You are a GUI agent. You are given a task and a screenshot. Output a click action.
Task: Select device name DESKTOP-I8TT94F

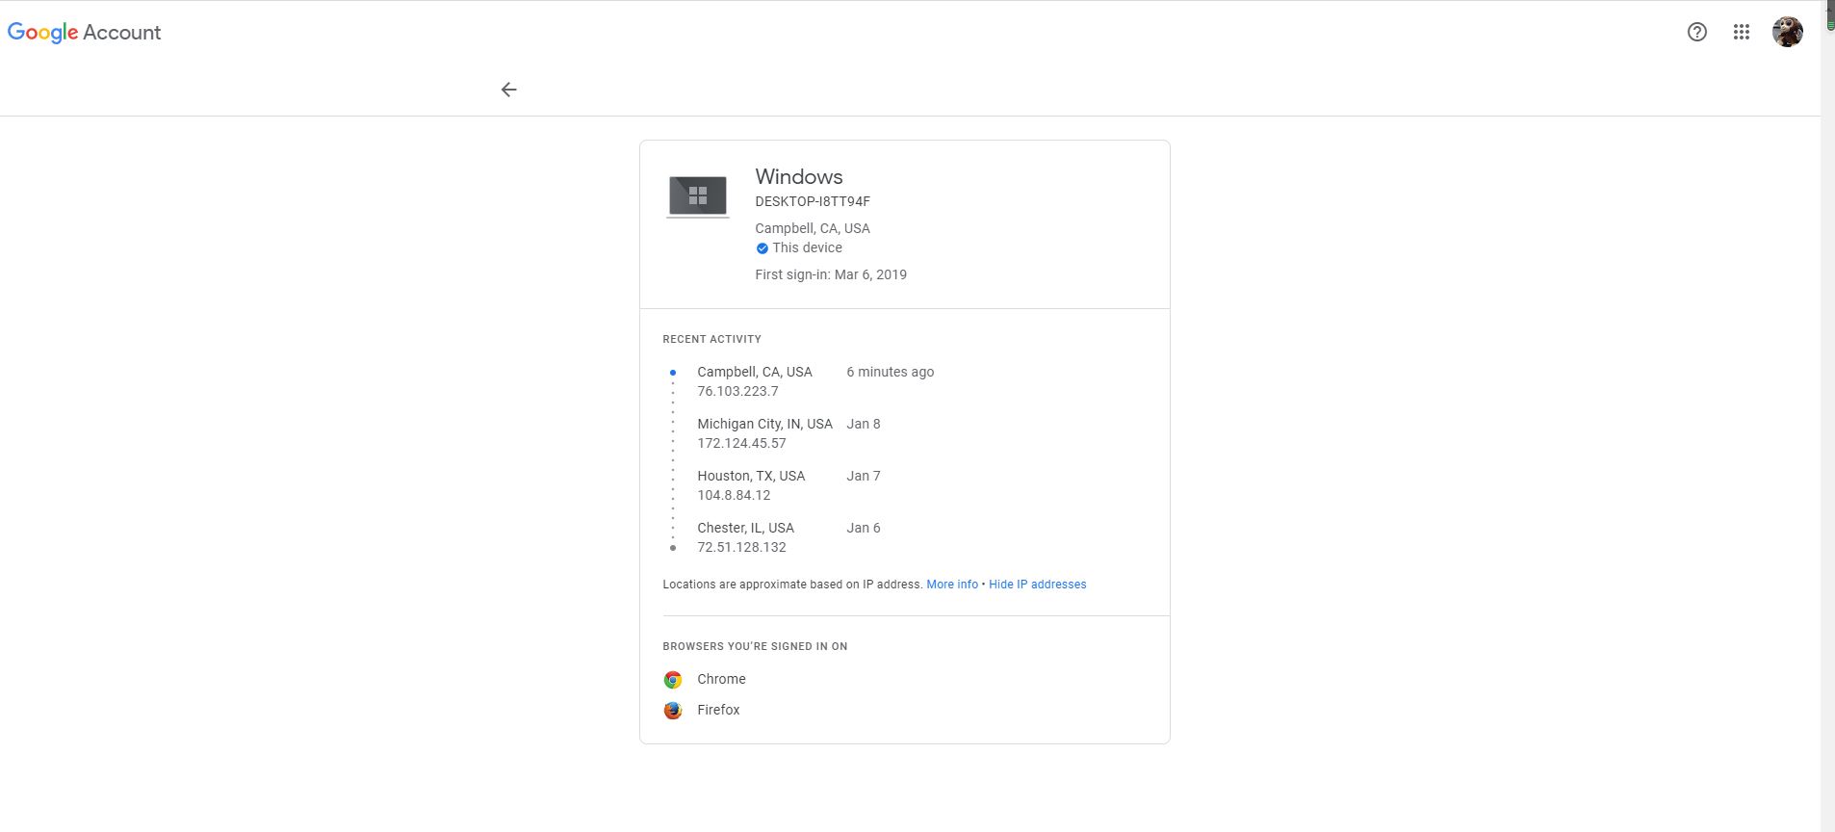[x=813, y=201]
